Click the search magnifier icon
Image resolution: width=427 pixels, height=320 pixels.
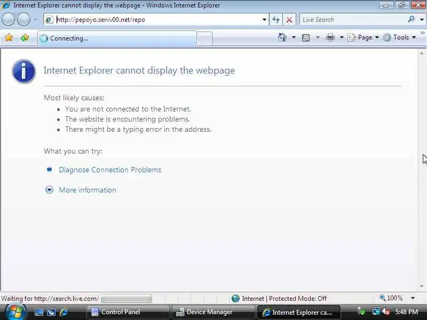click(411, 19)
